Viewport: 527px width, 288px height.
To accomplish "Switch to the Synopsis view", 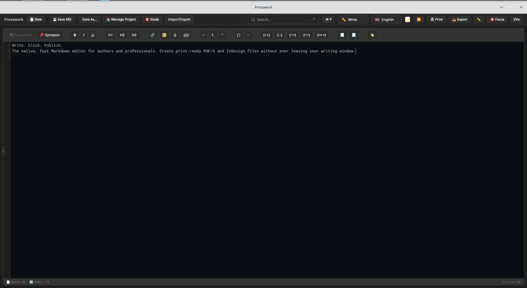I will (x=50, y=35).
